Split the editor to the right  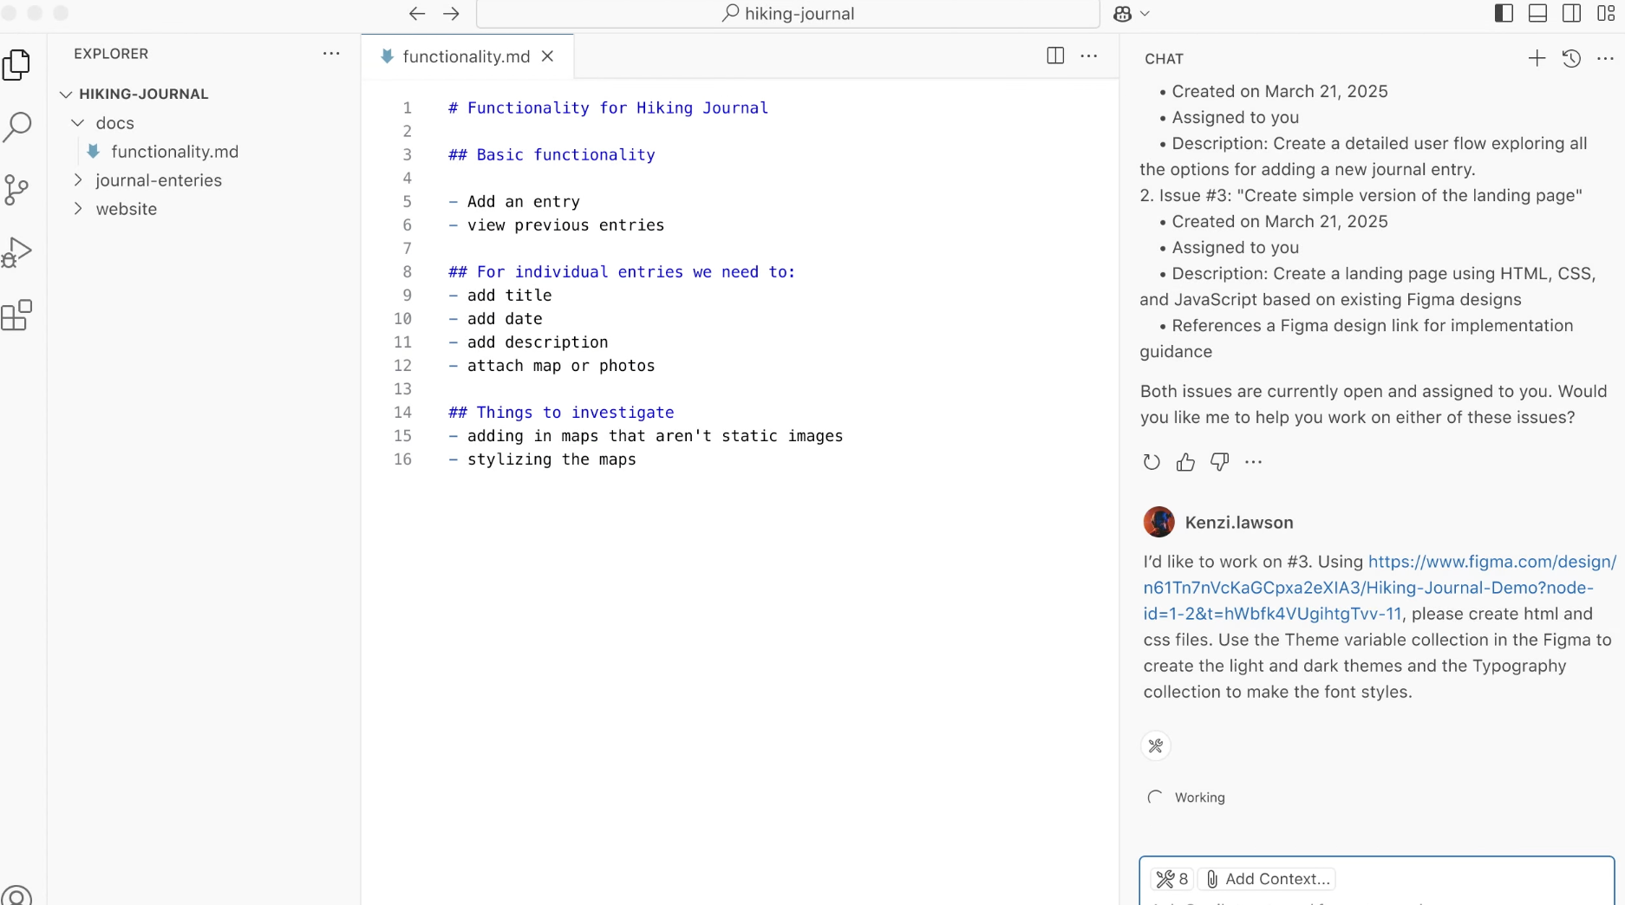[x=1055, y=56]
